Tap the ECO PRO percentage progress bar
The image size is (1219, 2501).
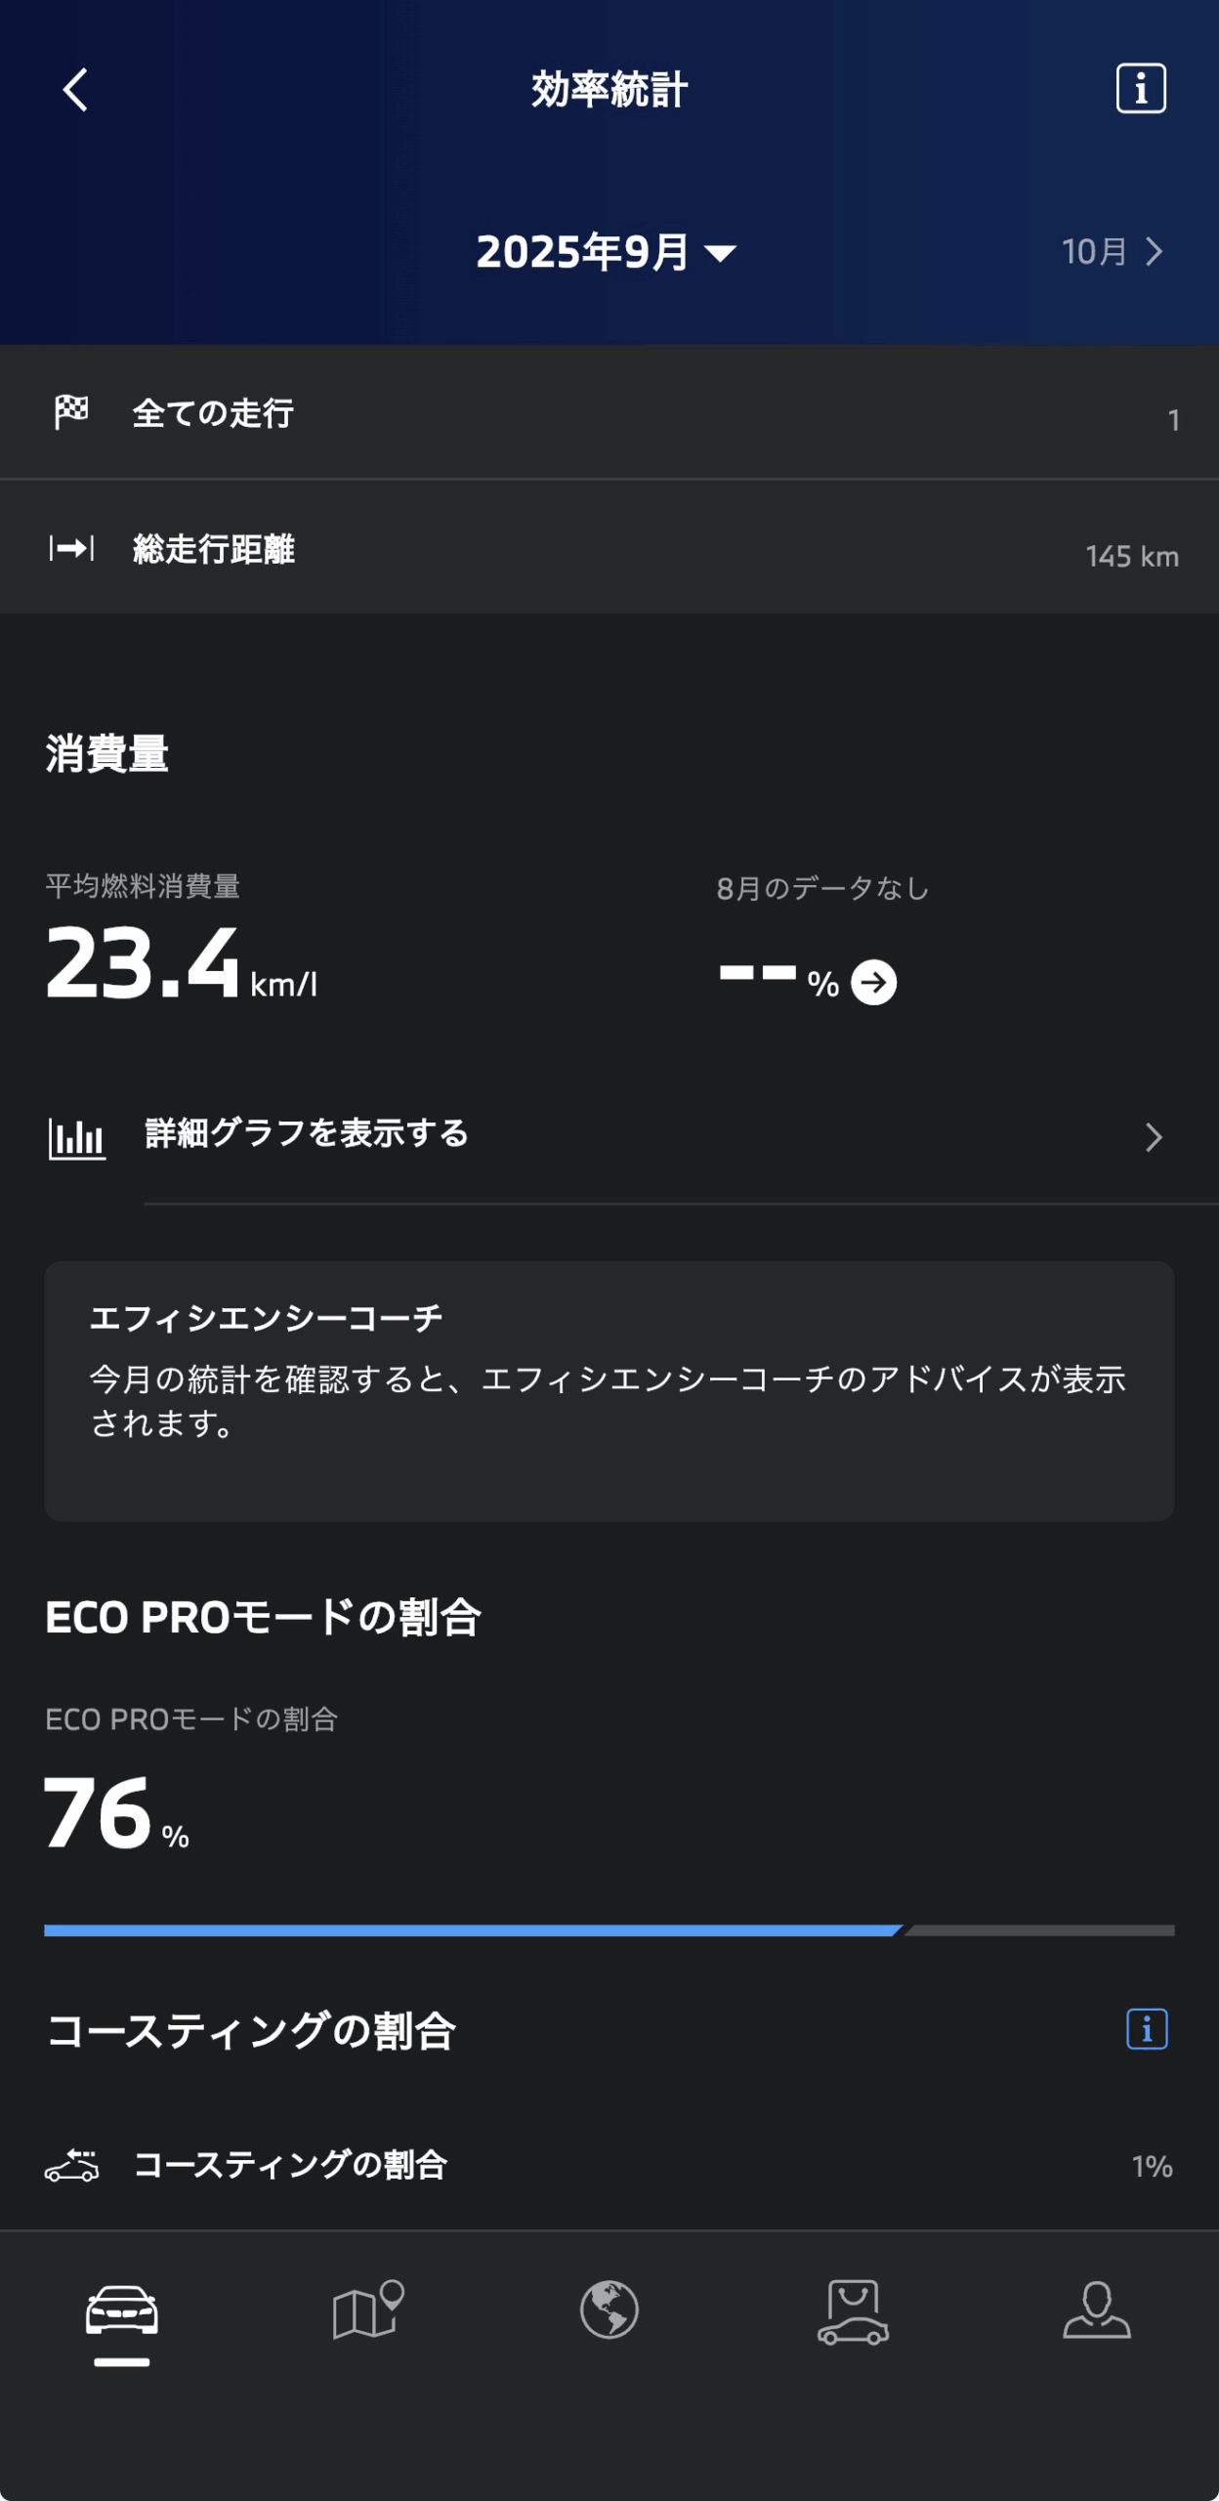click(609, 1930)
